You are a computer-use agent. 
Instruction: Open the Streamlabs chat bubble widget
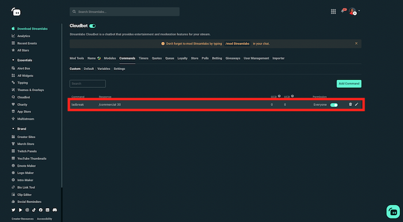click(393, 212)
